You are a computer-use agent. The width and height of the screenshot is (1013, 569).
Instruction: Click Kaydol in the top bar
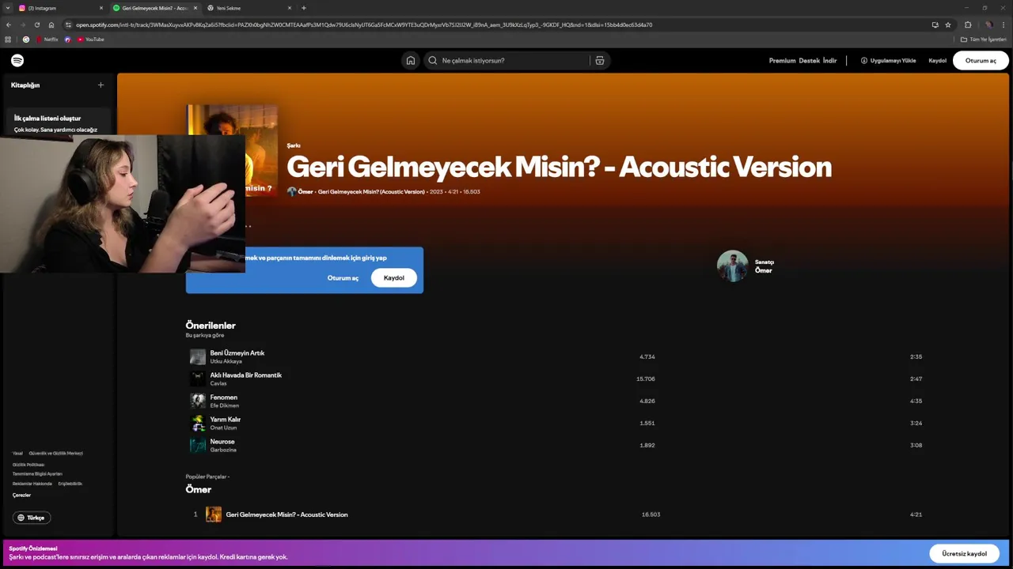[937, 61]
